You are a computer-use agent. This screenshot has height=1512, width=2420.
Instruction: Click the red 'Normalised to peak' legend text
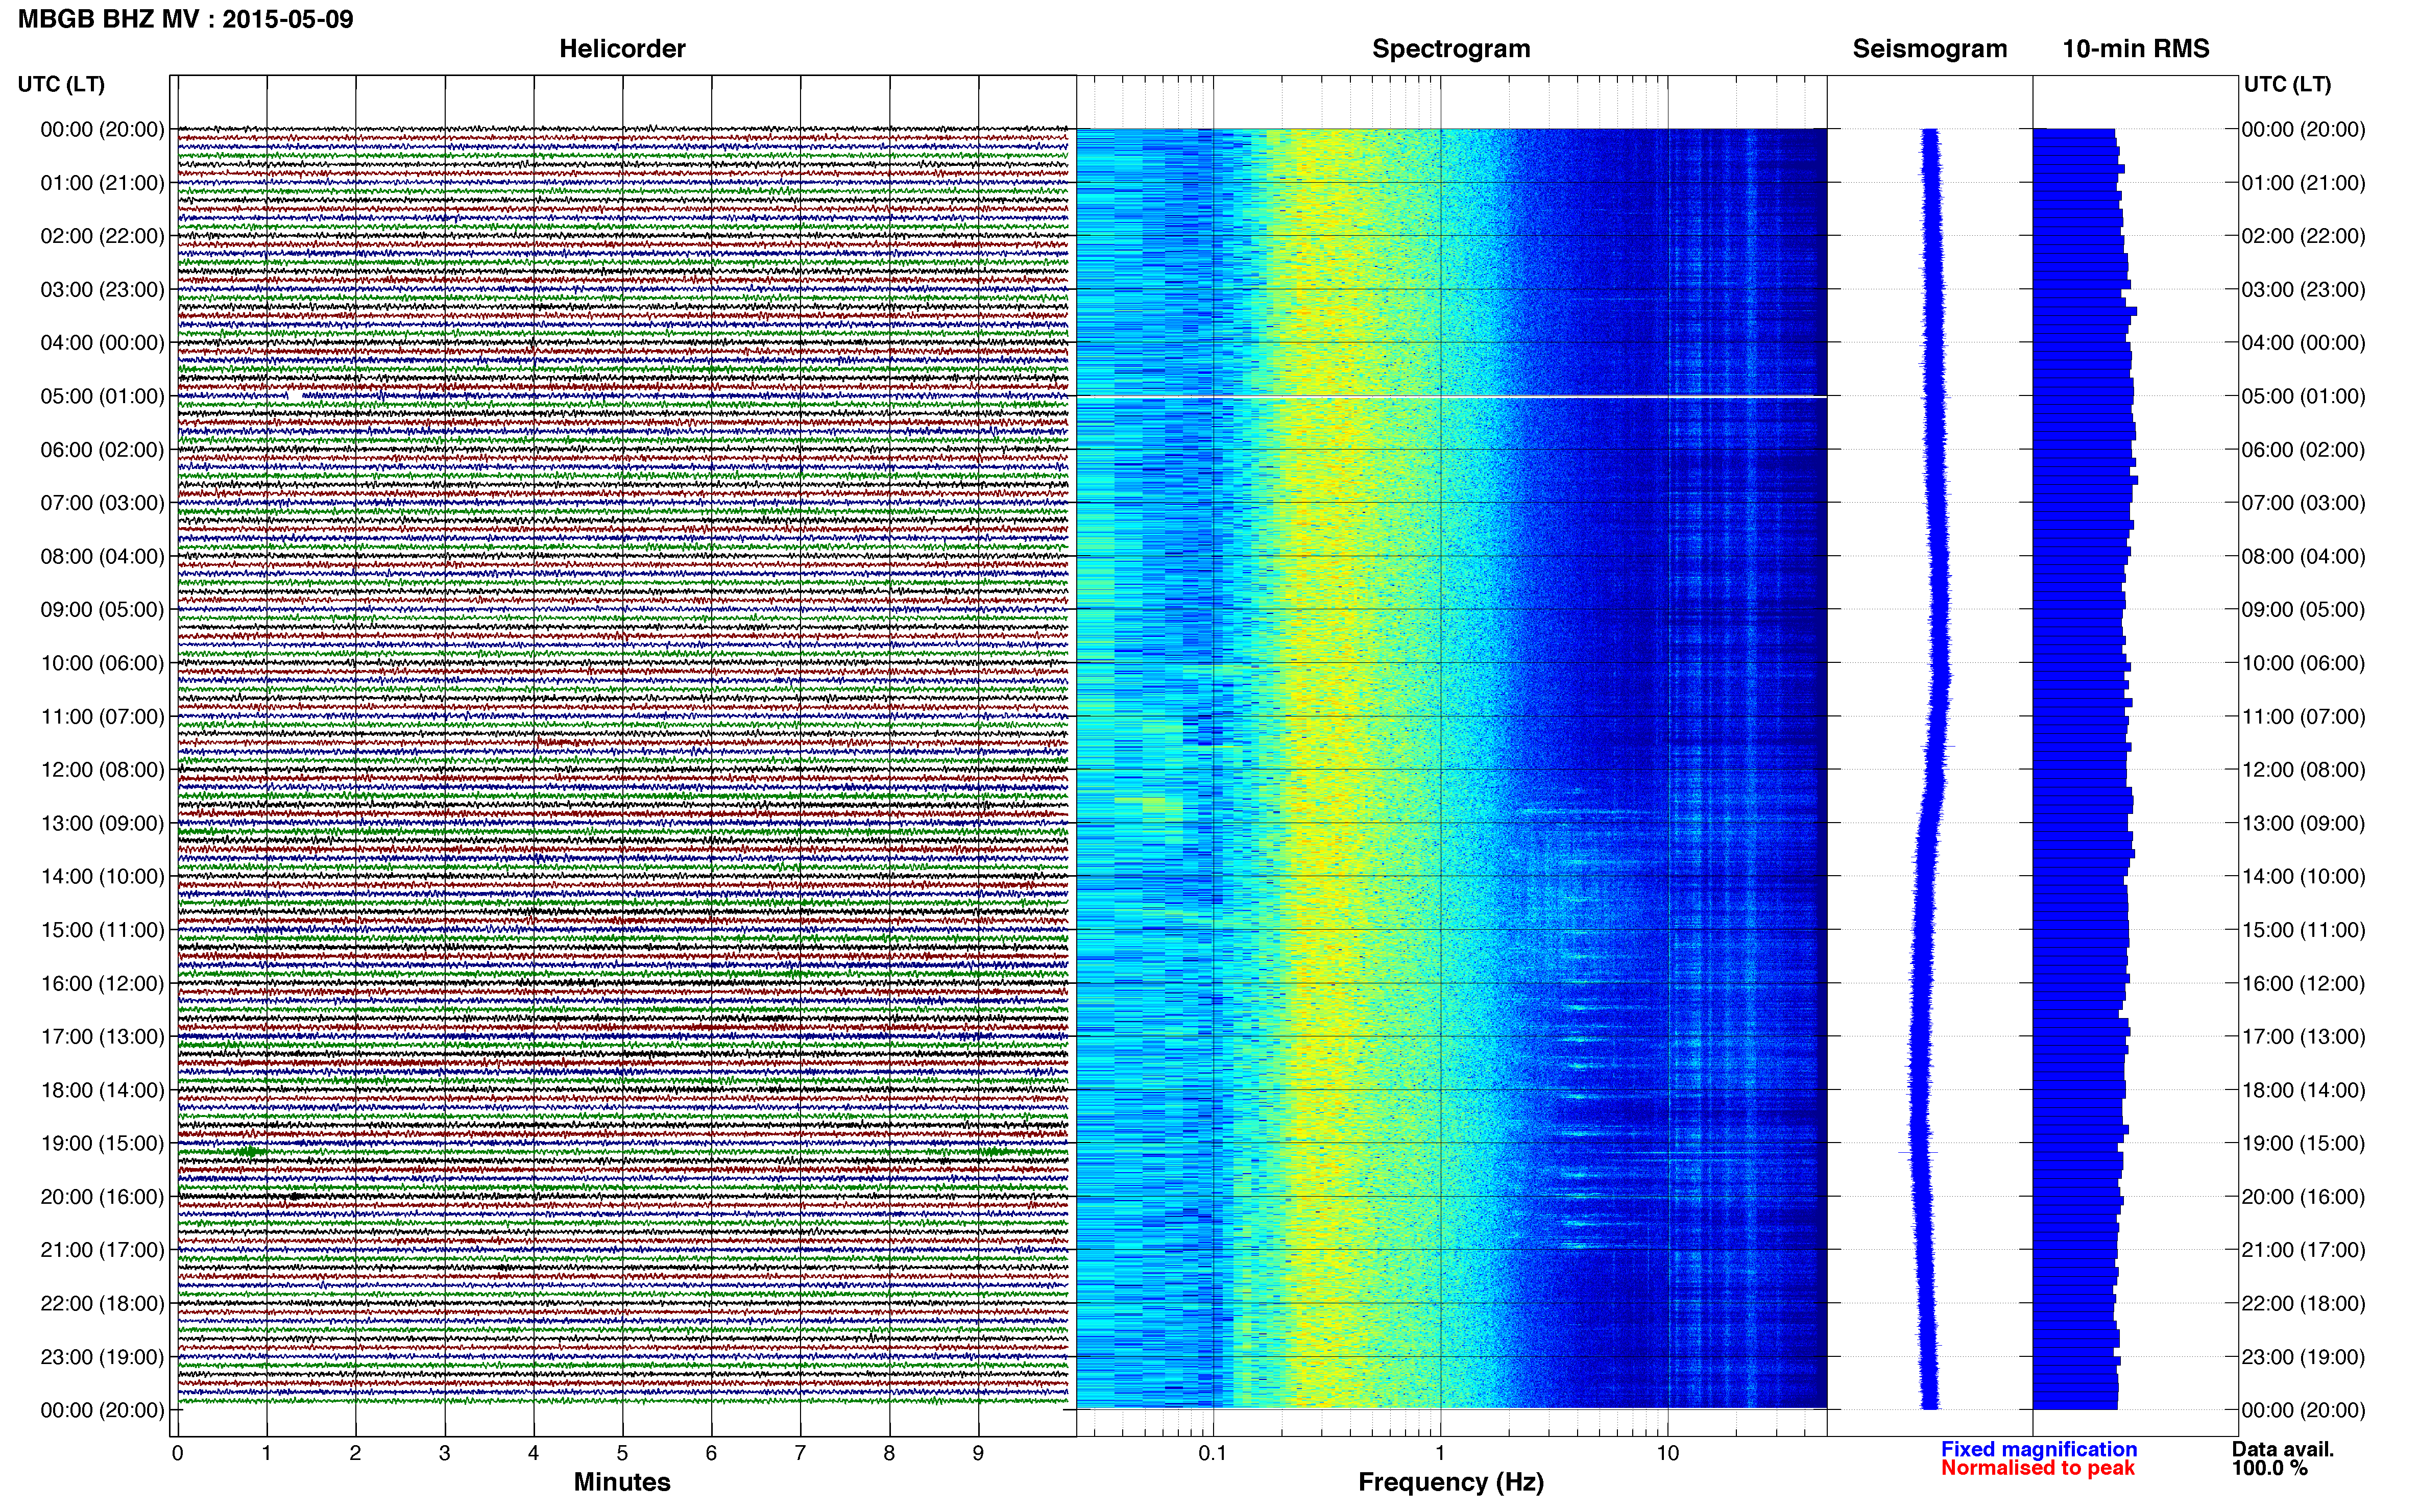click(2038, 1468)
